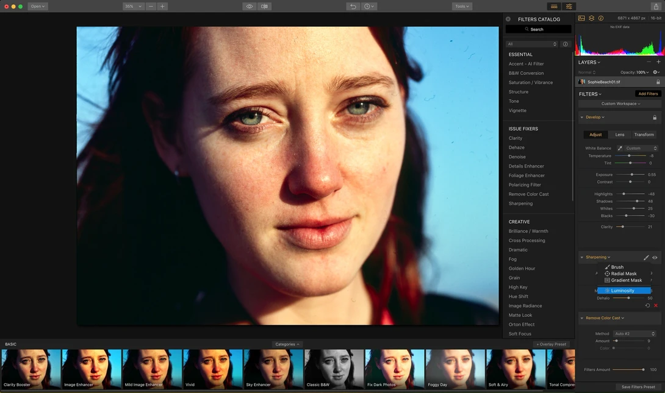Click Save Filters Preset button
Screen dimensions: 665x393
click(x=638, y=387)
